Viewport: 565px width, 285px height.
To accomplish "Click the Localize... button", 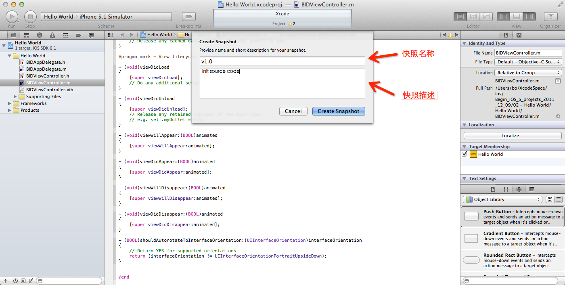I will tap(513, 136).
